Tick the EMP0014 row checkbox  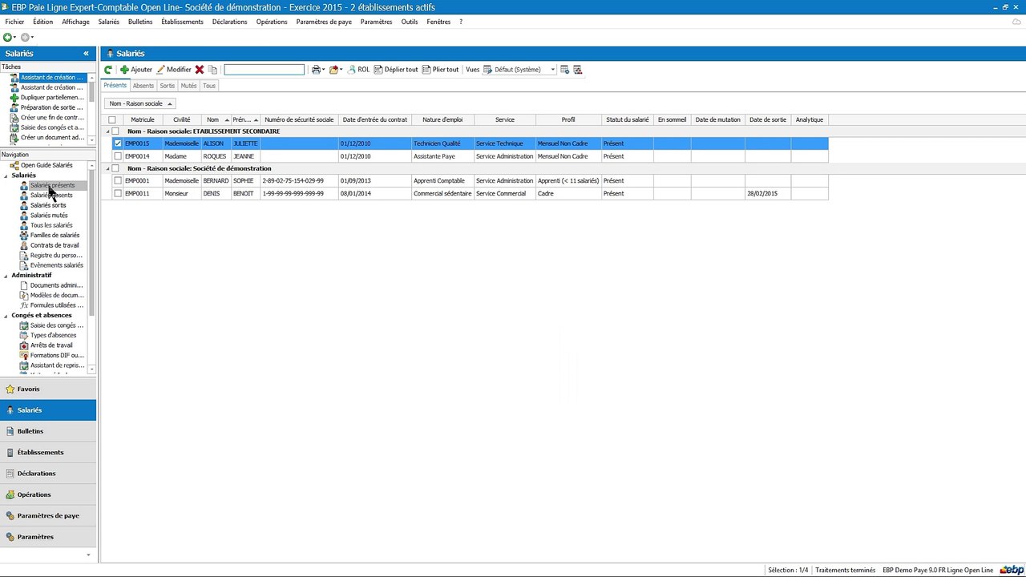coord(118,156)
